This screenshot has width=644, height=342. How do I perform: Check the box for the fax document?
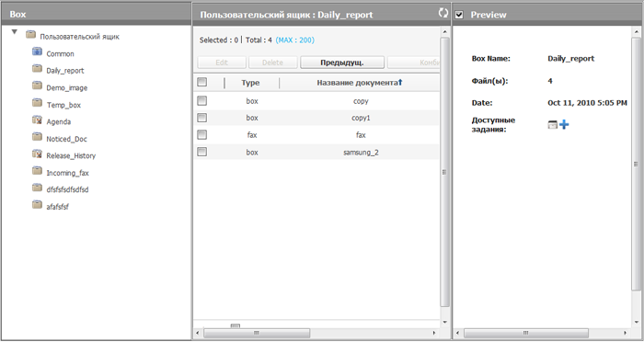tap(201, 134)
